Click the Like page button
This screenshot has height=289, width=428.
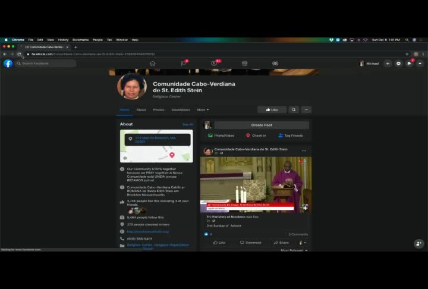click(272, 110)
